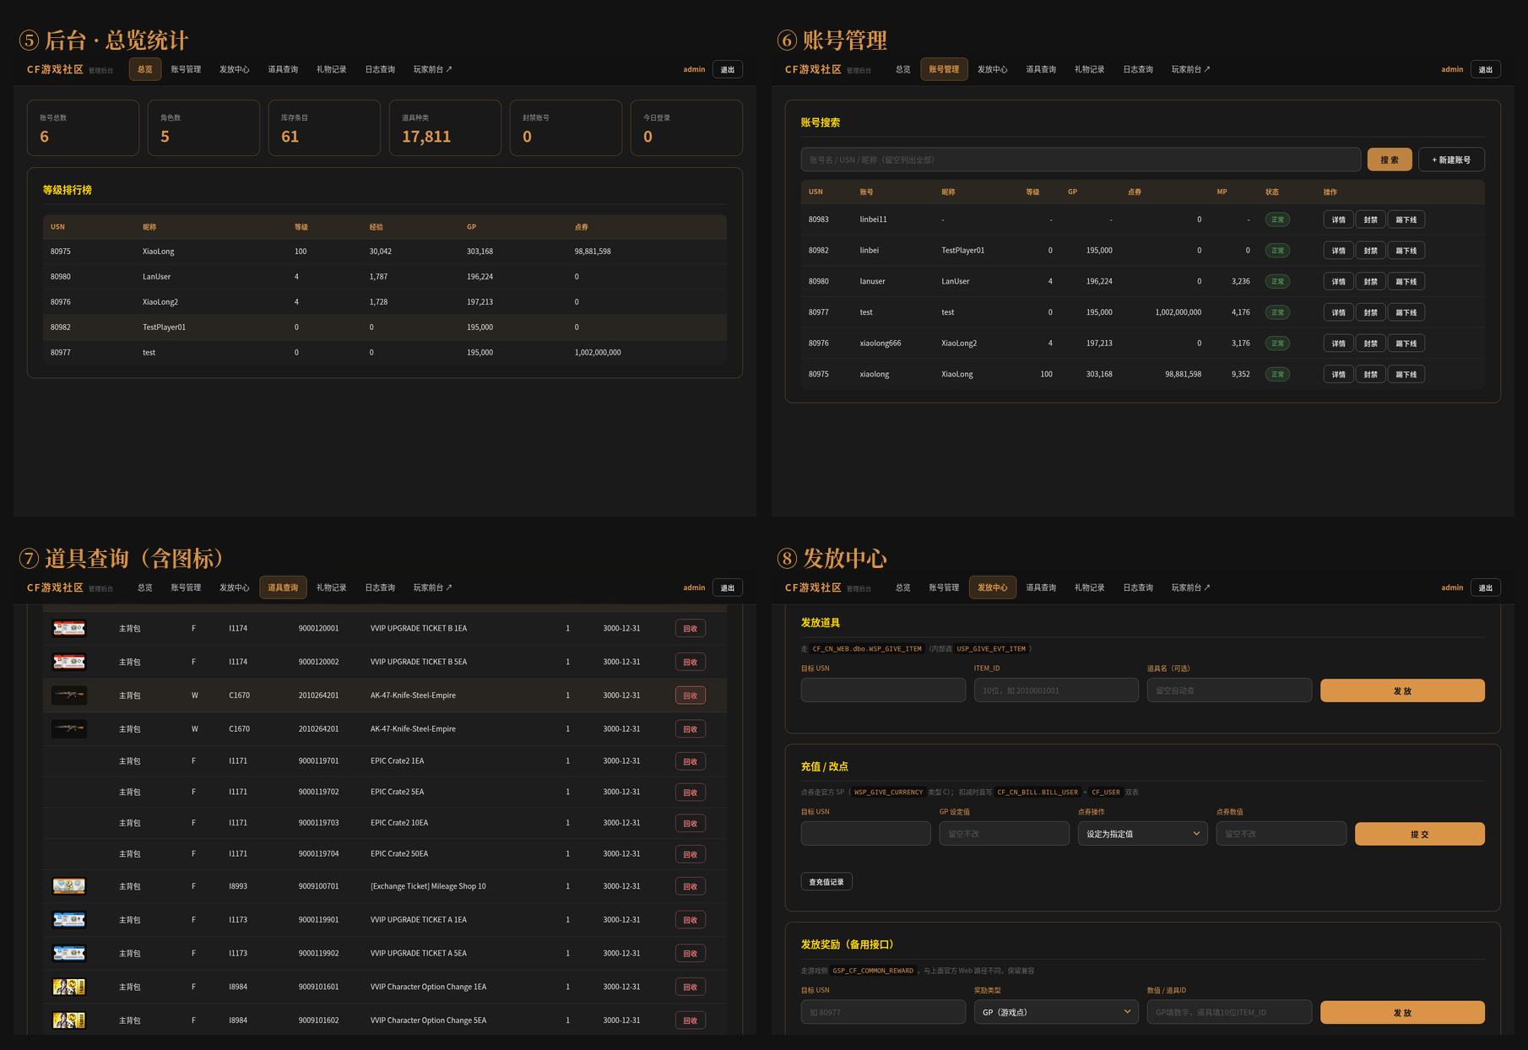Click the VVIP UPGRADE TICKET B 5EA item icon
Viewport: 1528px width, 1050px height.
tap(69, 662)
